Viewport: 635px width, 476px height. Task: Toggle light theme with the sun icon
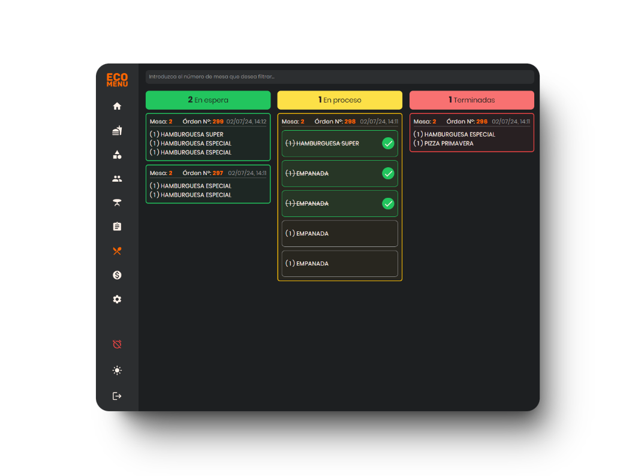(x=117, y=370)
